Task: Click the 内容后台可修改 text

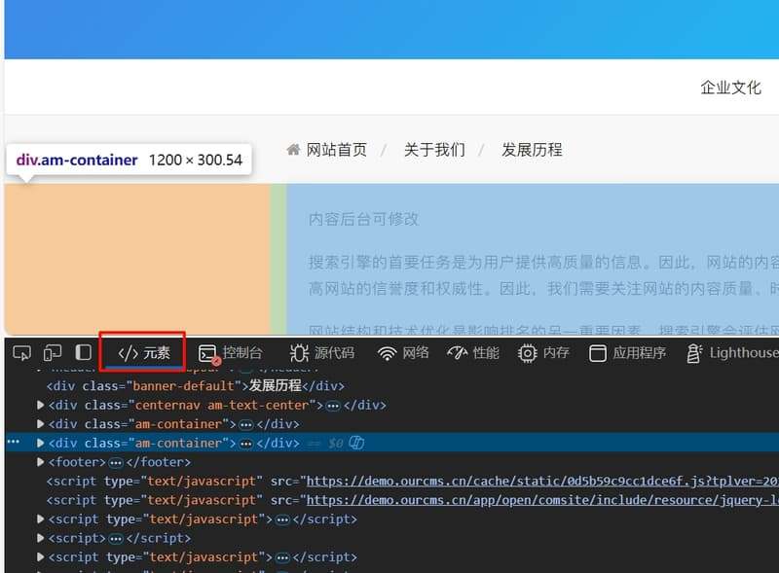Action: (363, 219)
